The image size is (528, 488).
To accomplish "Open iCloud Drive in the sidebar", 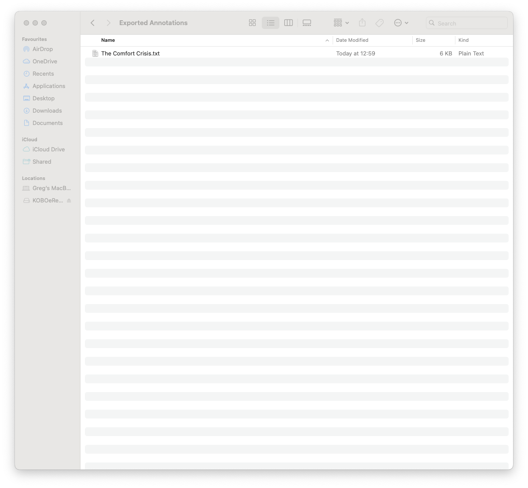I will [48, 150].
